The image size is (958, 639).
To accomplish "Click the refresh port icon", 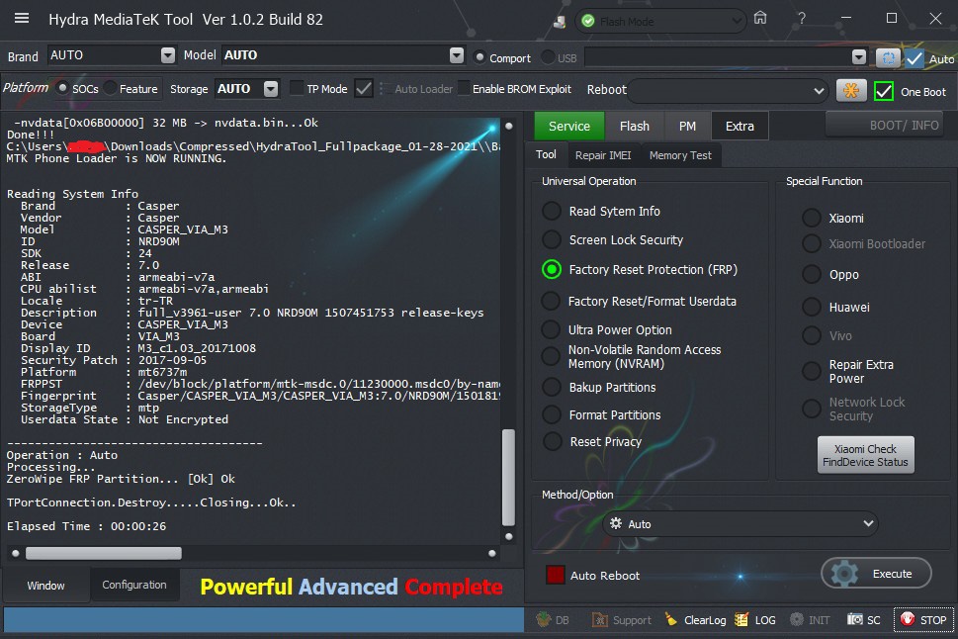I will coord(888,58).
